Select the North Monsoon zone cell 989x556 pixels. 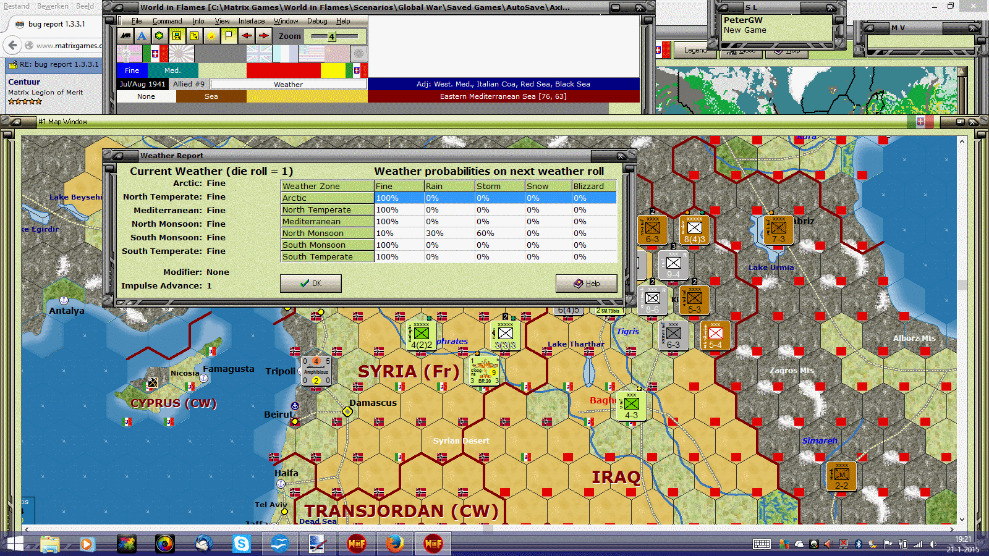pyautogui.click(x=328, y=234)
